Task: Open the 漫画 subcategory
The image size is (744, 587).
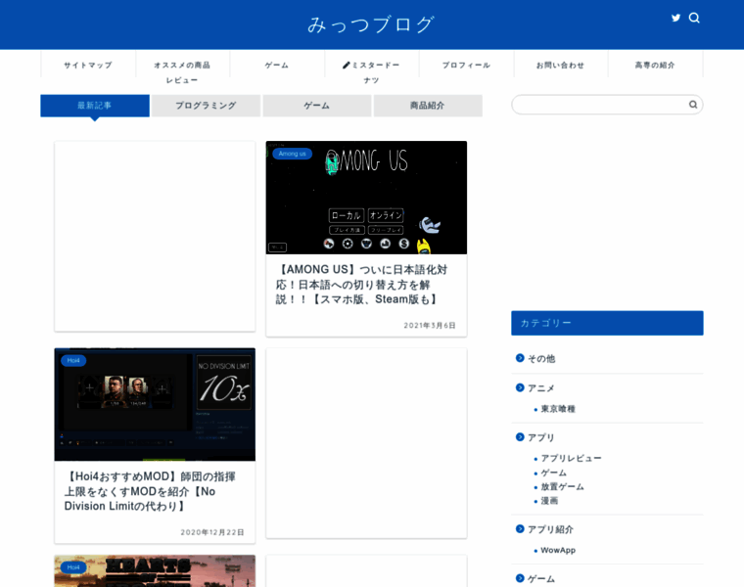Action: 549,501
